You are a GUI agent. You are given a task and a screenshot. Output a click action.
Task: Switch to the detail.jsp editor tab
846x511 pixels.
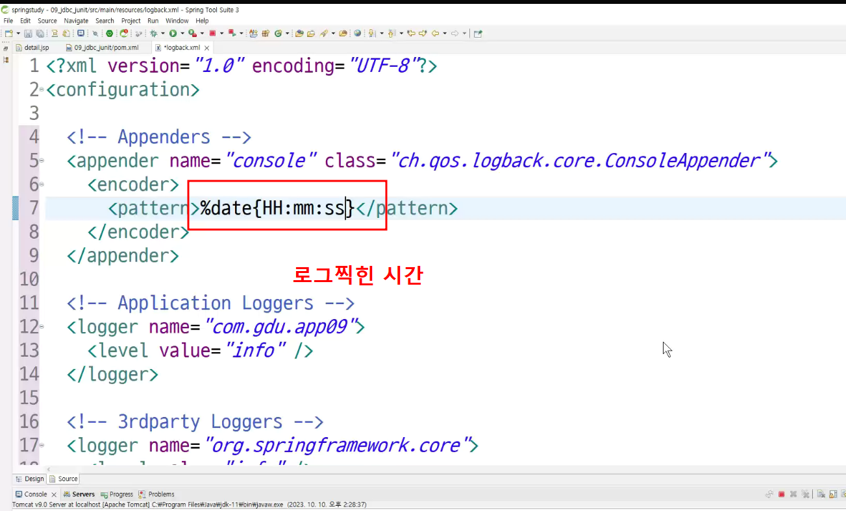click(x=32, y=48)
